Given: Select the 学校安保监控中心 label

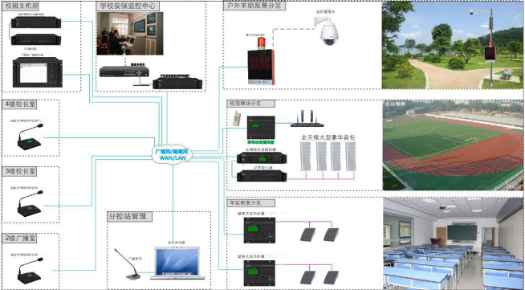Looking at the screenshot, I should [127, 6].
